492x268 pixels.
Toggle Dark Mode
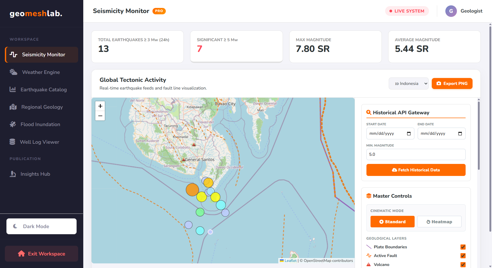(x=42, y=226)
